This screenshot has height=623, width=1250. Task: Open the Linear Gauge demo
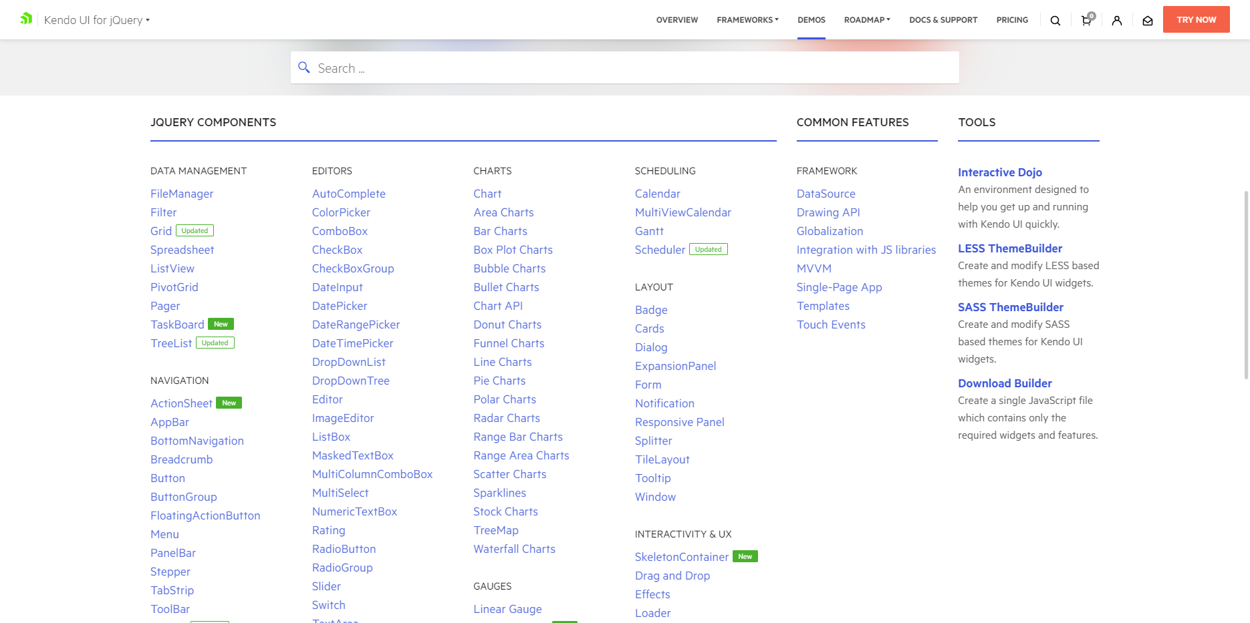(x=507, y=609)
